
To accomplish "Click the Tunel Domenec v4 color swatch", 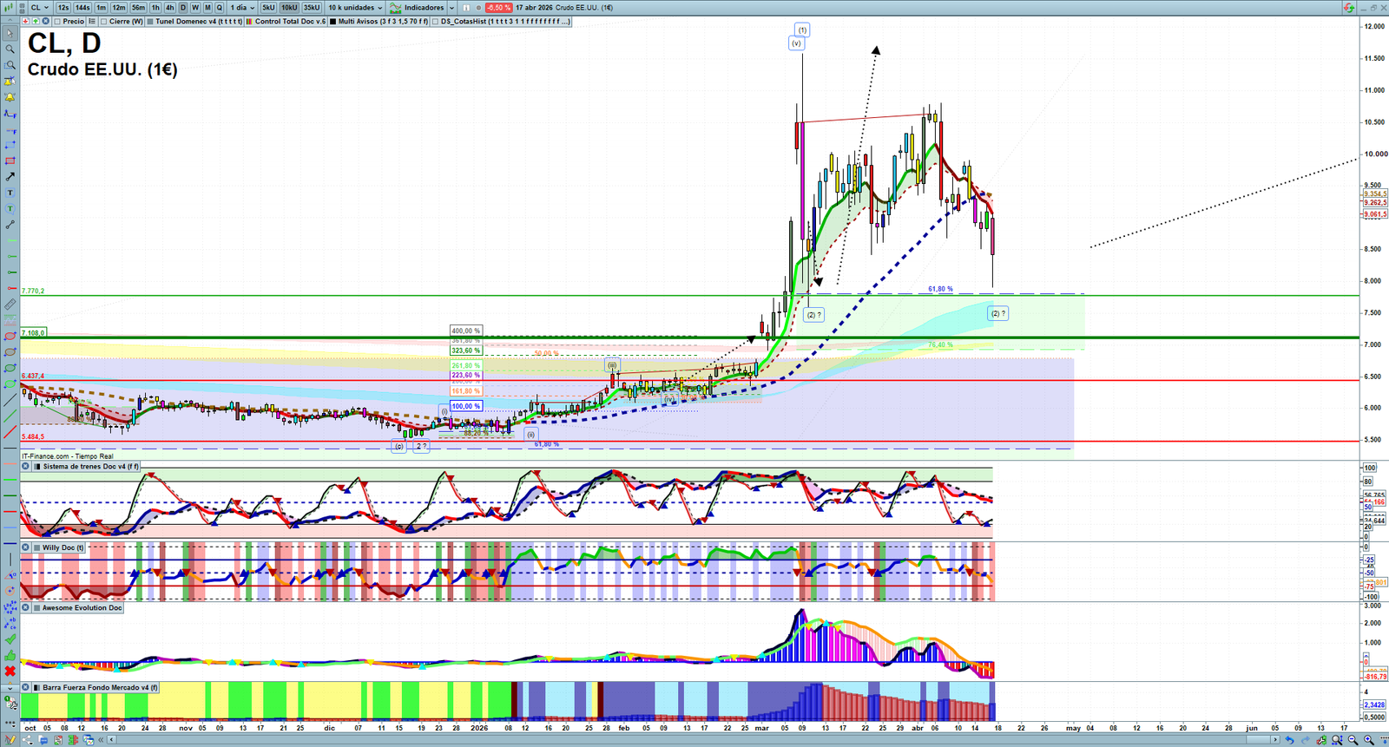I will [150, 22].
